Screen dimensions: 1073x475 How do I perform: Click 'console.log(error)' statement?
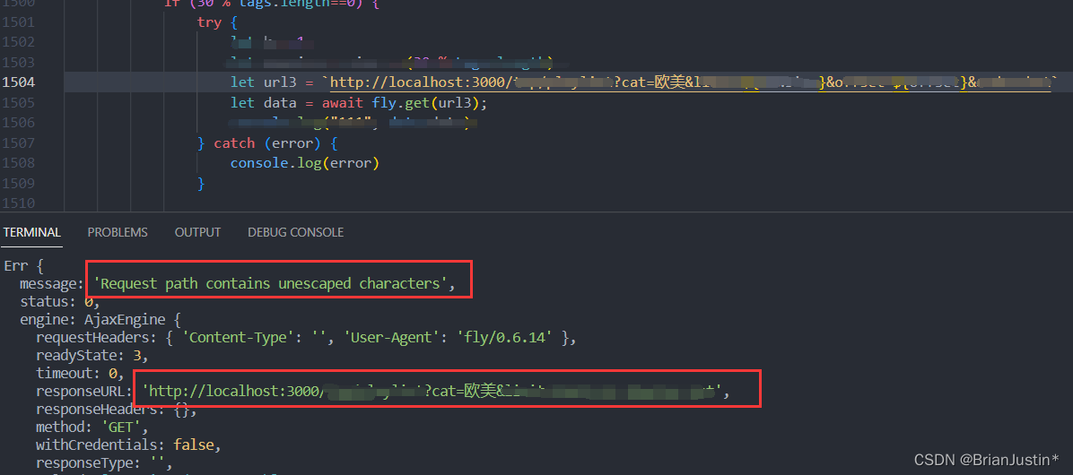click(304, 163)
